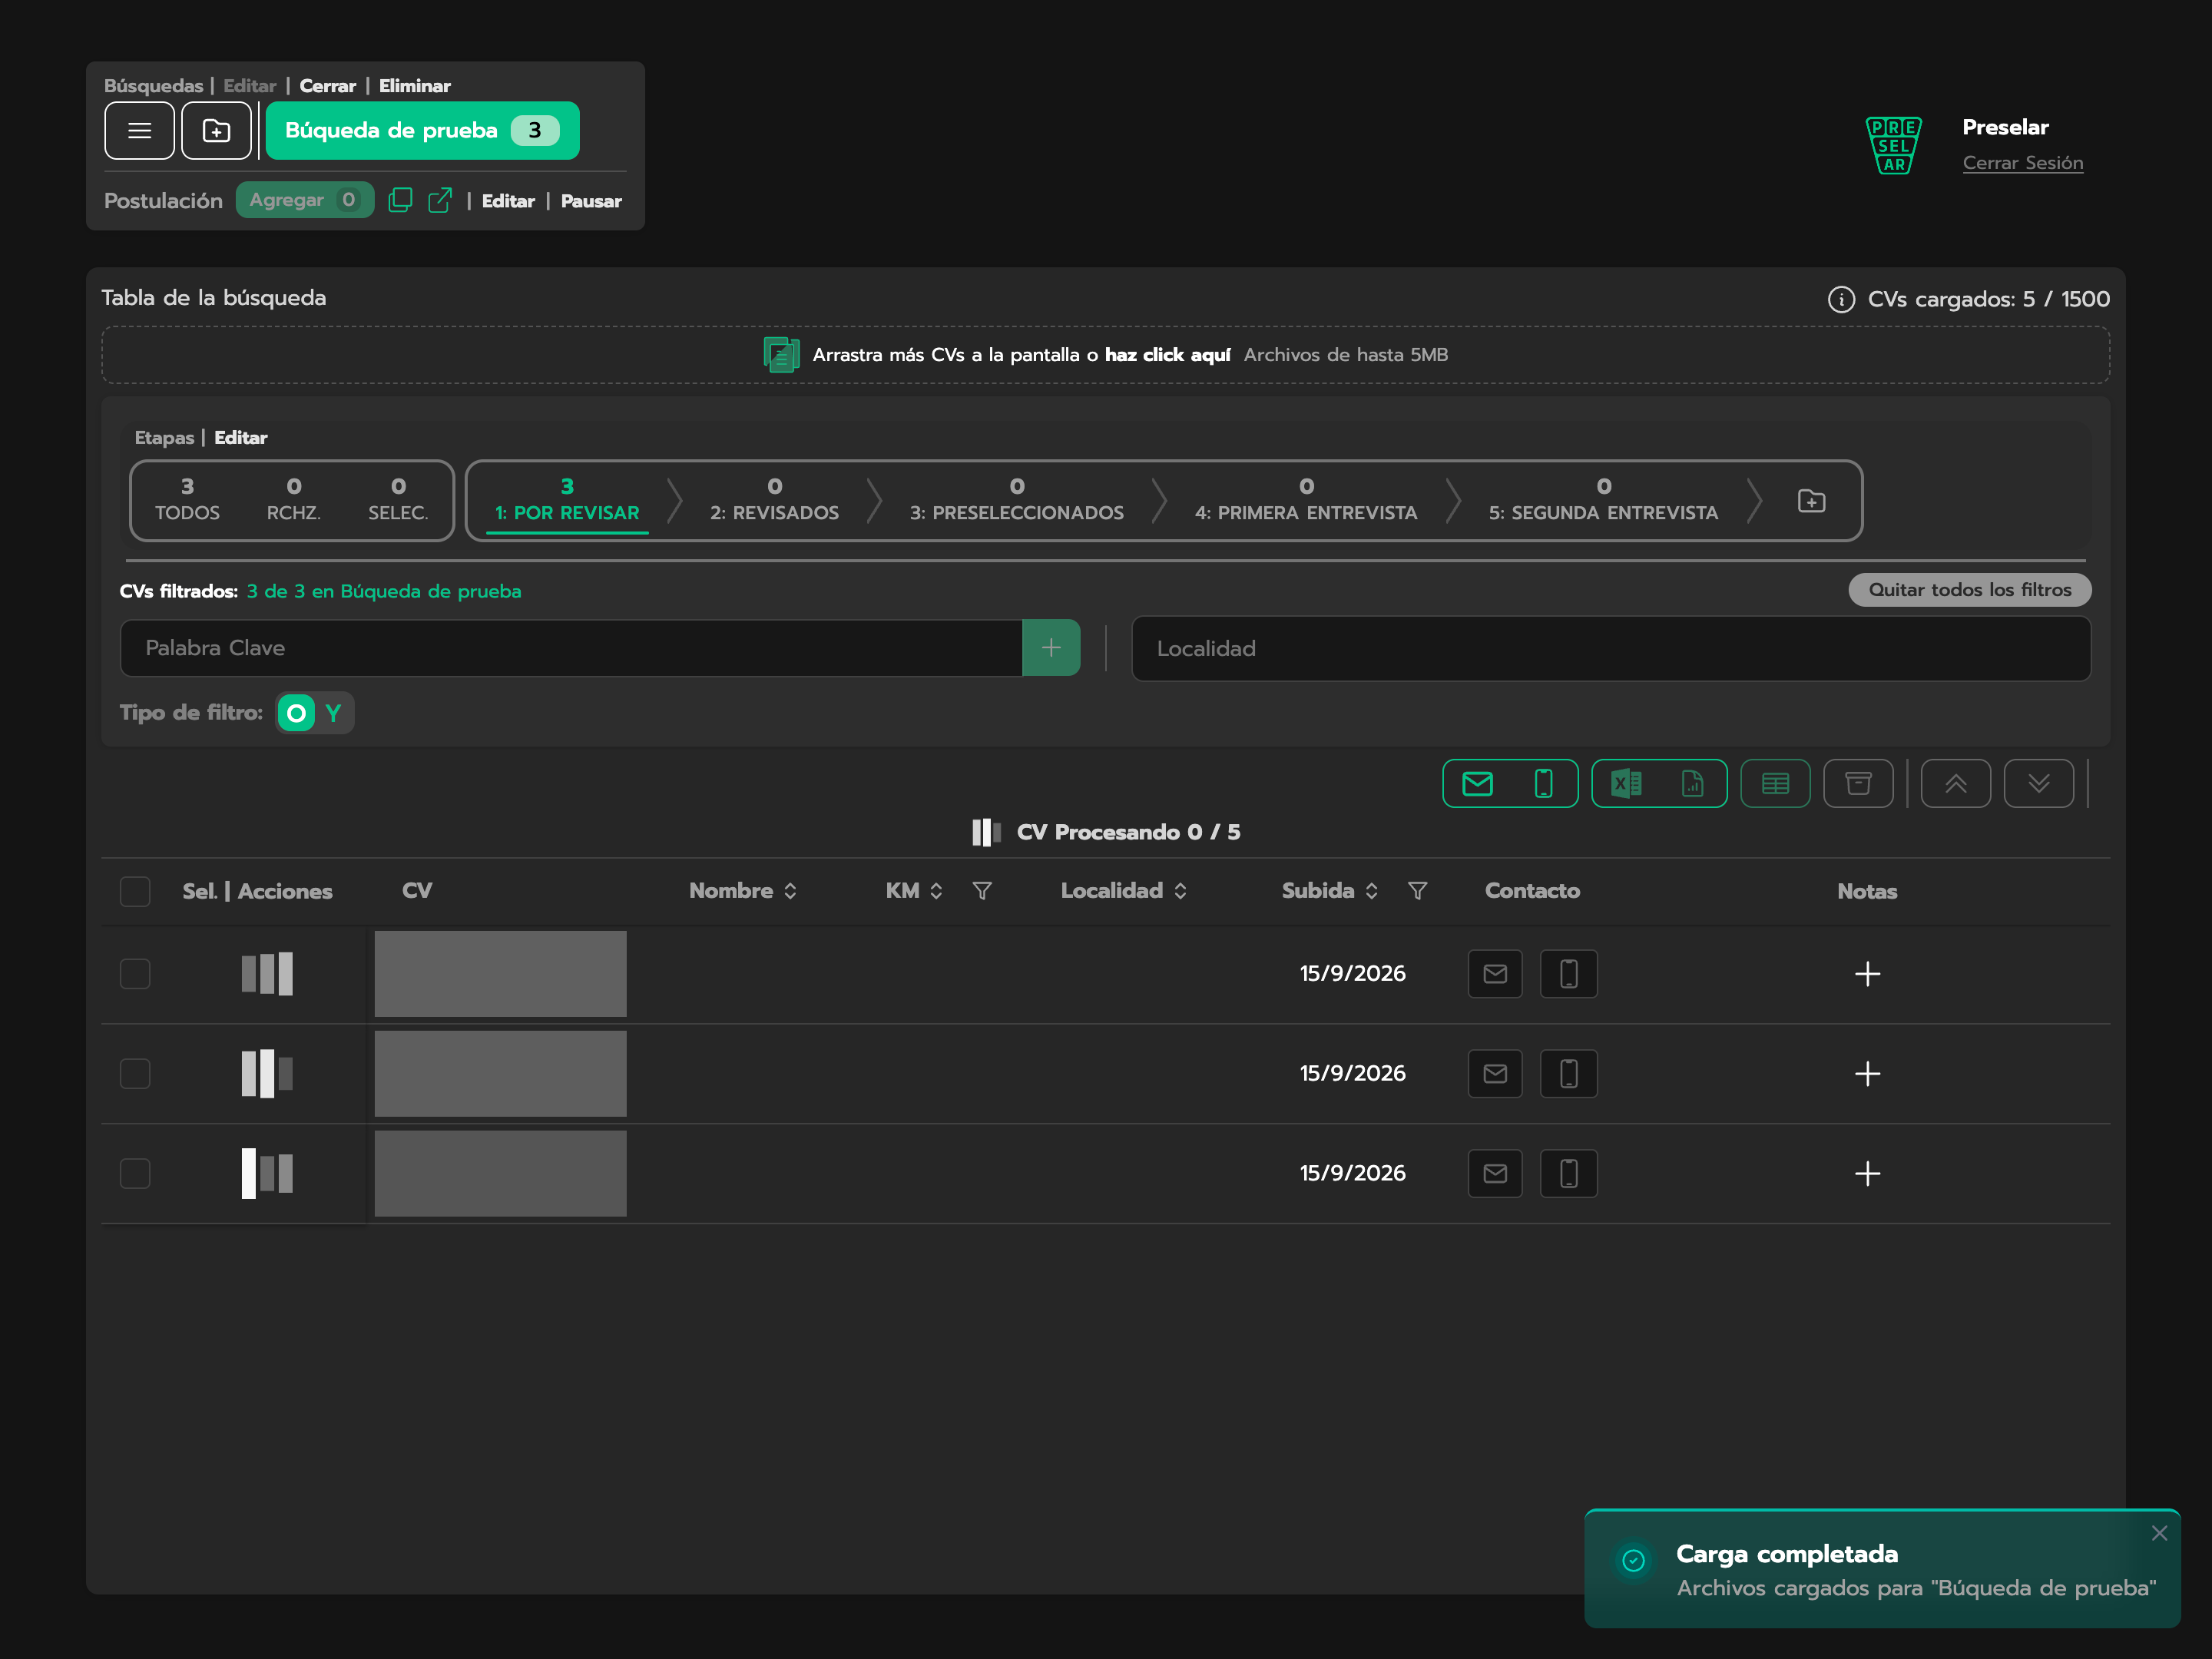
Task: Switch filter type to O
Action: tap(296, 713)
